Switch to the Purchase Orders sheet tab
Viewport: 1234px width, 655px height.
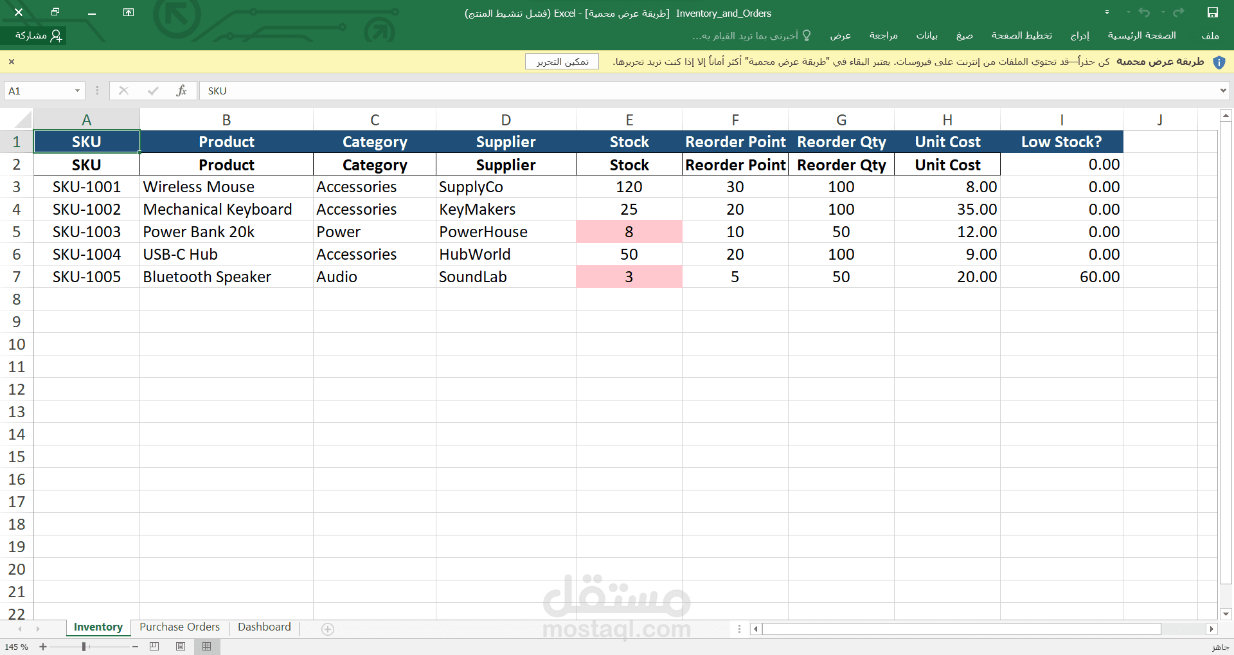coord(179,627)
